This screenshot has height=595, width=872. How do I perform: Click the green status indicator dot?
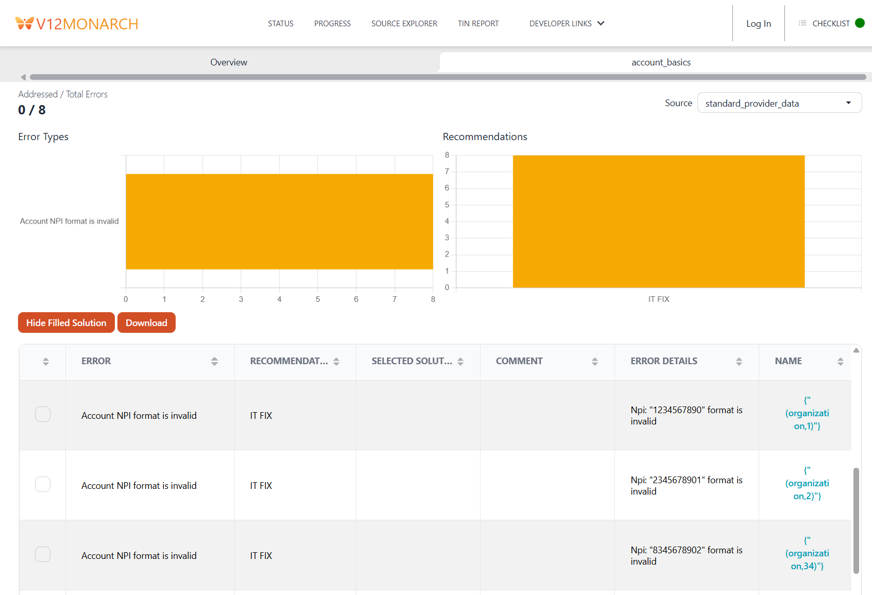click(859, 23)
